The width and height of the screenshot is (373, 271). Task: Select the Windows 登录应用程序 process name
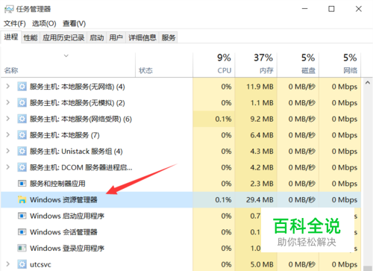[x=67, y=248]
